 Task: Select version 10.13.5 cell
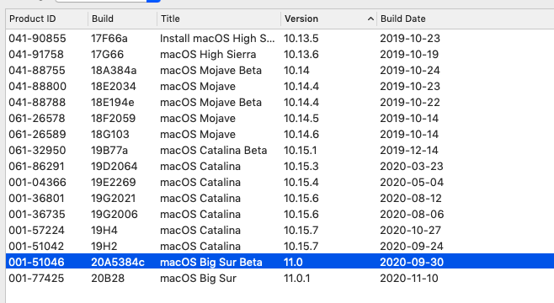coord(301,39)
